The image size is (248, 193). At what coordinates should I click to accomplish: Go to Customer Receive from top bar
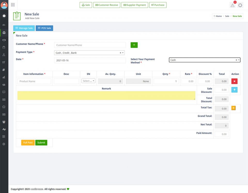[x=106, y=5]
